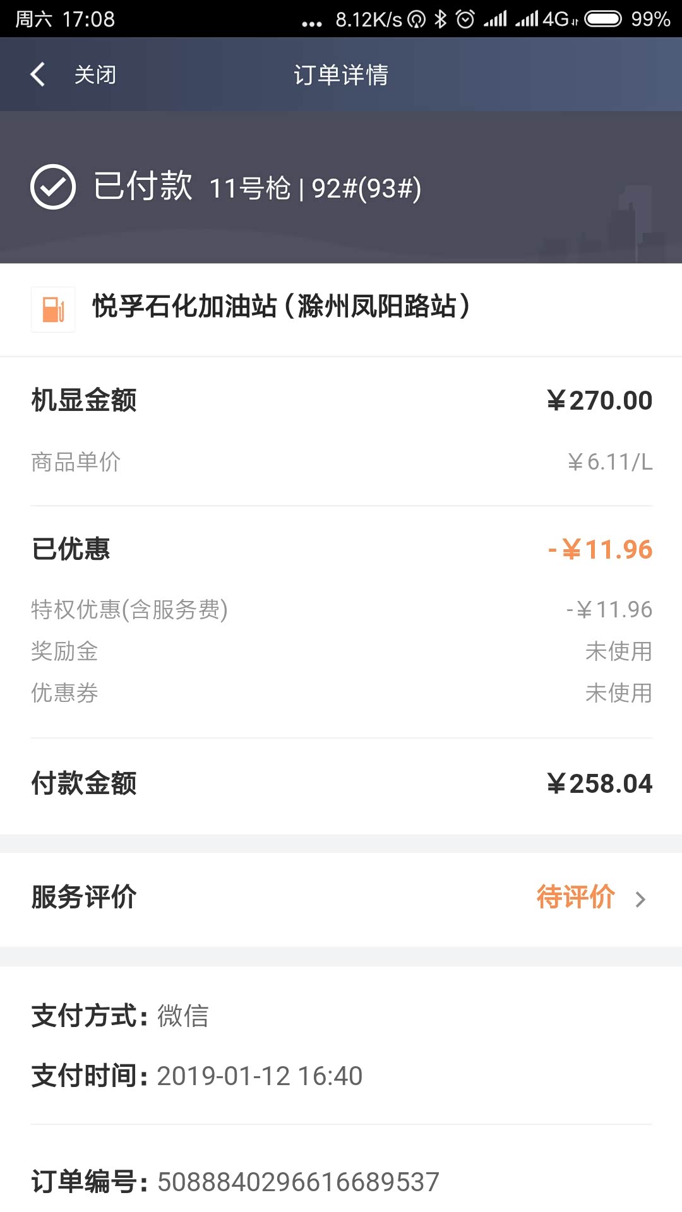Tap the Bluetooth status icon
This screenshot has width=682, height=1212.
click(x=440, y=20)
